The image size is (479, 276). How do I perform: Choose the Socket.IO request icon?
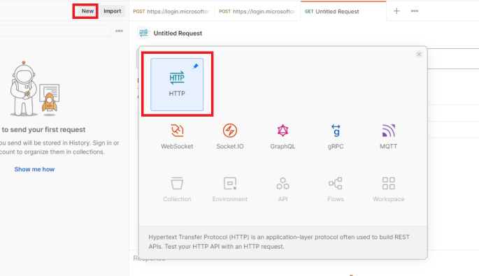tap(230, 131)
